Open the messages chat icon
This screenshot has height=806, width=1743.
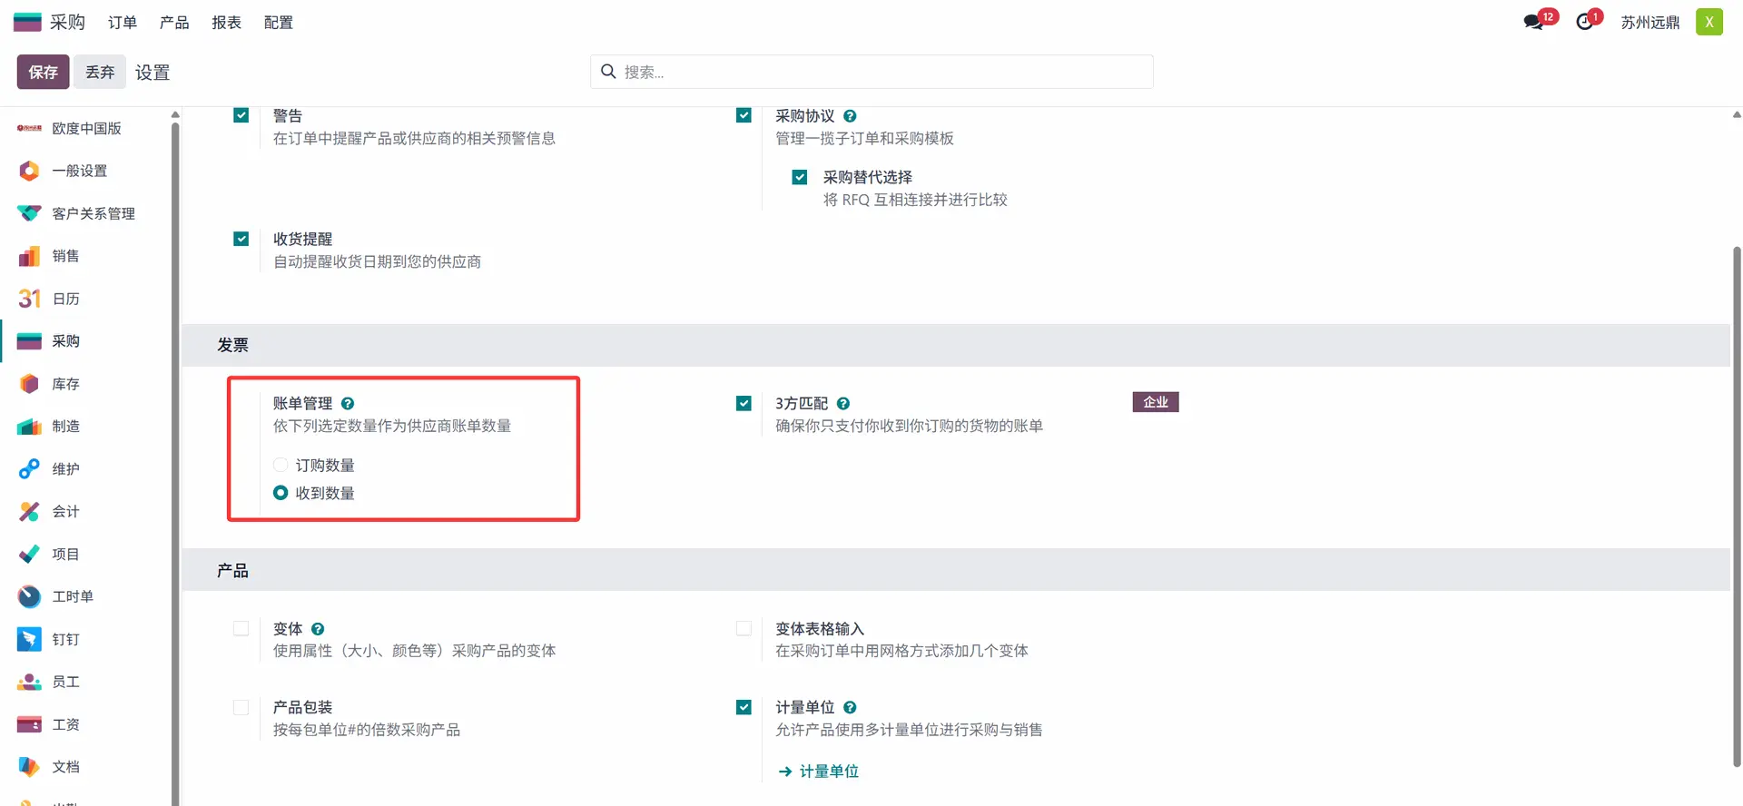pos(1534,22)
